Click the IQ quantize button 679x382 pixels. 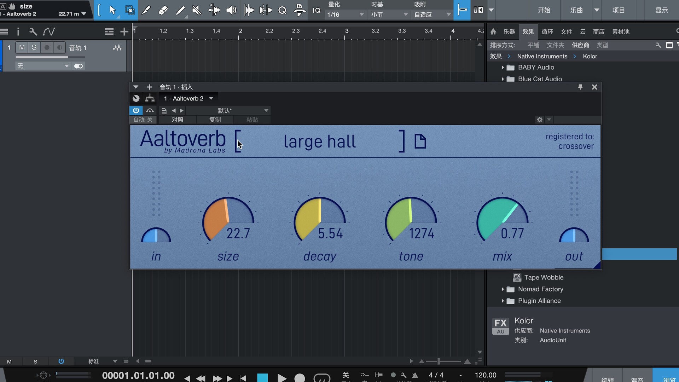pyautogui.click(x=317, y=10)
